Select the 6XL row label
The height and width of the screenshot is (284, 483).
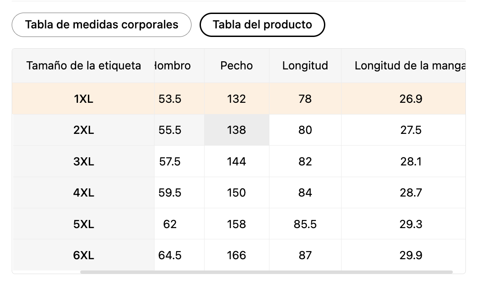point(83,255)
